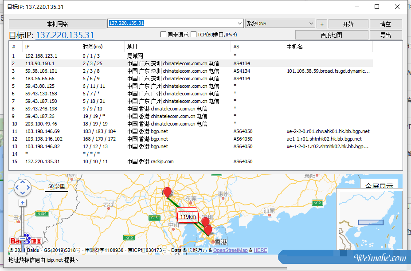Select hop 11 row 103.198.146.69
Screen dimensions: 411x271
tap(42, 131)
